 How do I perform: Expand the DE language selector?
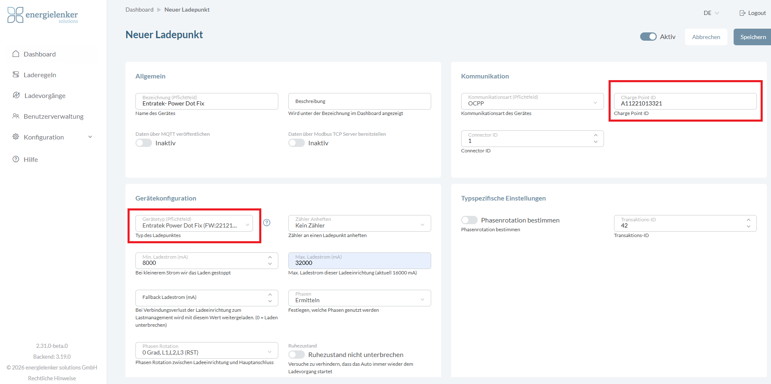[711, 13]
